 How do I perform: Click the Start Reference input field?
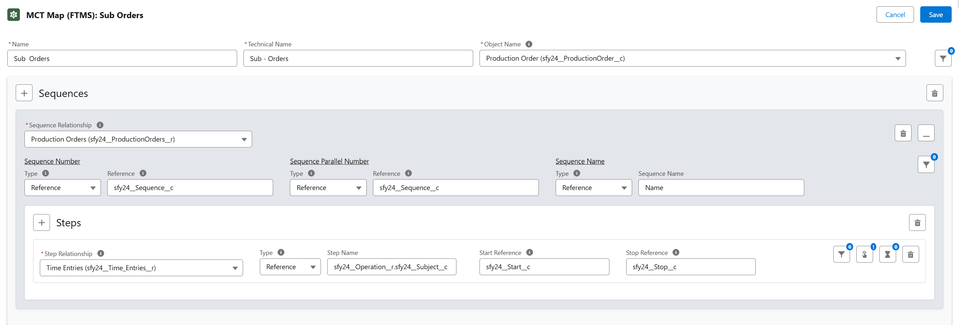[x=544, y=267]
